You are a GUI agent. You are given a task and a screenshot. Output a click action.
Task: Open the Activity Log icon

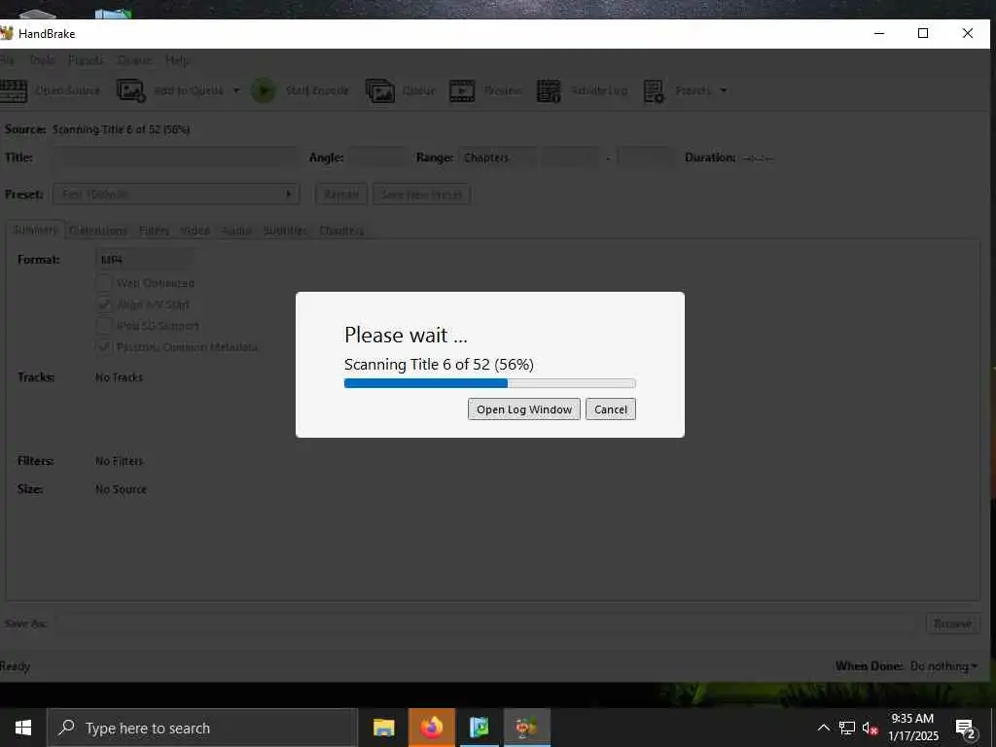(549, 90)
